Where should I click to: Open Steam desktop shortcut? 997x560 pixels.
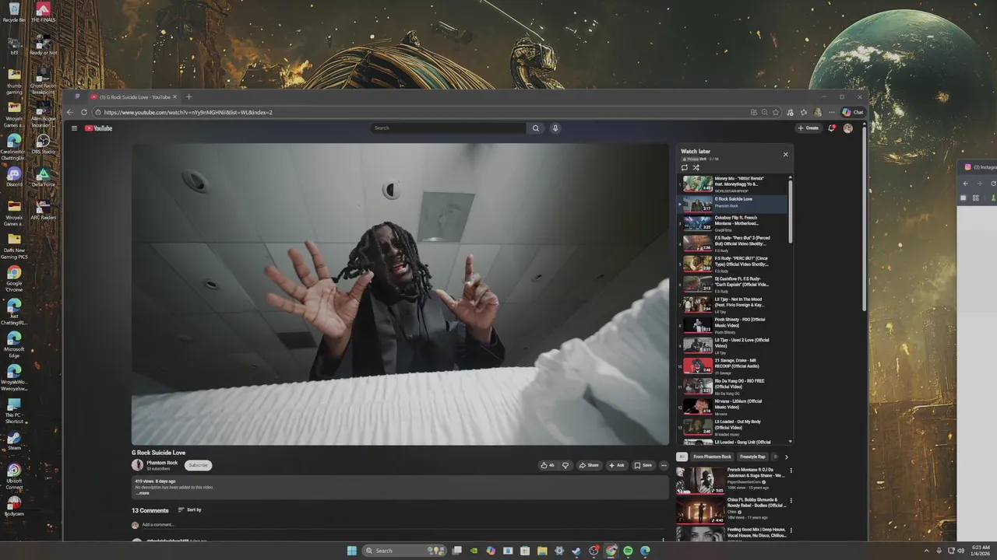tap(14, 440)
